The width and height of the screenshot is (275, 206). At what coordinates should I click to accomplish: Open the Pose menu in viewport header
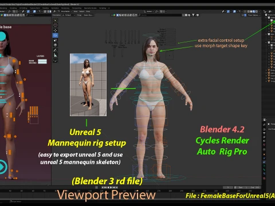(88, 11)
